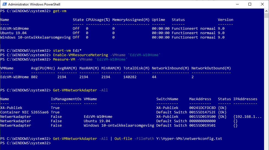Click the 'get-vm' command text

(60, 11)
